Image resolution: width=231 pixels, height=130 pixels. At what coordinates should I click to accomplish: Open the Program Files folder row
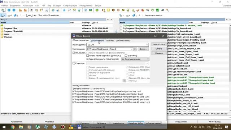tap(57, 28)
